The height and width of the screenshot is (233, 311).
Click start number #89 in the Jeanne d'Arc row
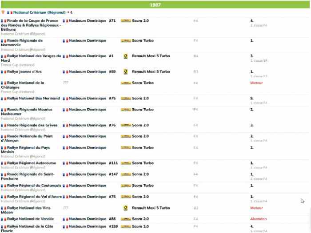tap(112, 72)
